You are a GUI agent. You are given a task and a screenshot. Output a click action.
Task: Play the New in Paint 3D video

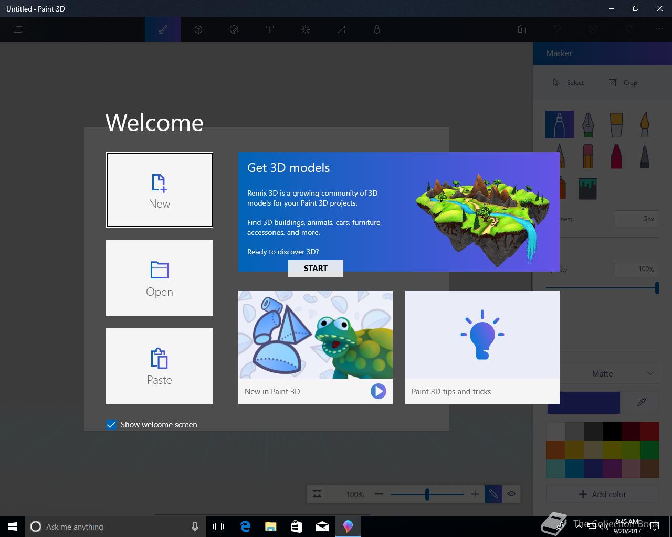point(378,391)
